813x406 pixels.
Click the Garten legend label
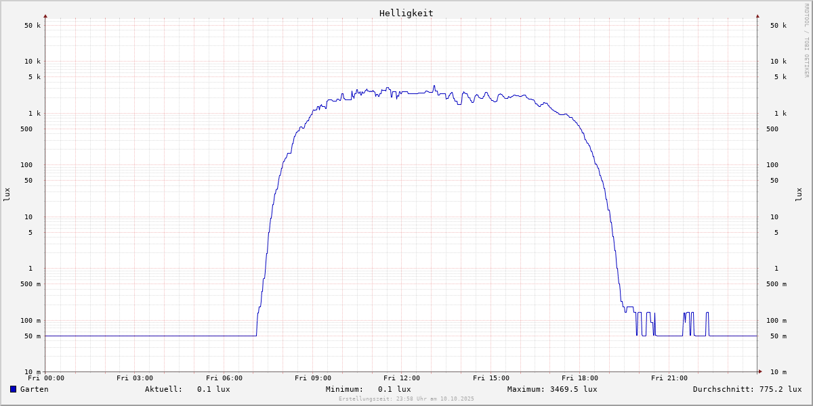[x=34, y=389]
